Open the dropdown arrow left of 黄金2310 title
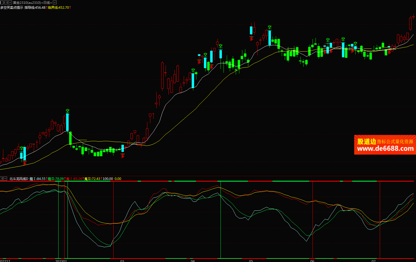Viewport: 416px width, 262px height. point(10,2)
